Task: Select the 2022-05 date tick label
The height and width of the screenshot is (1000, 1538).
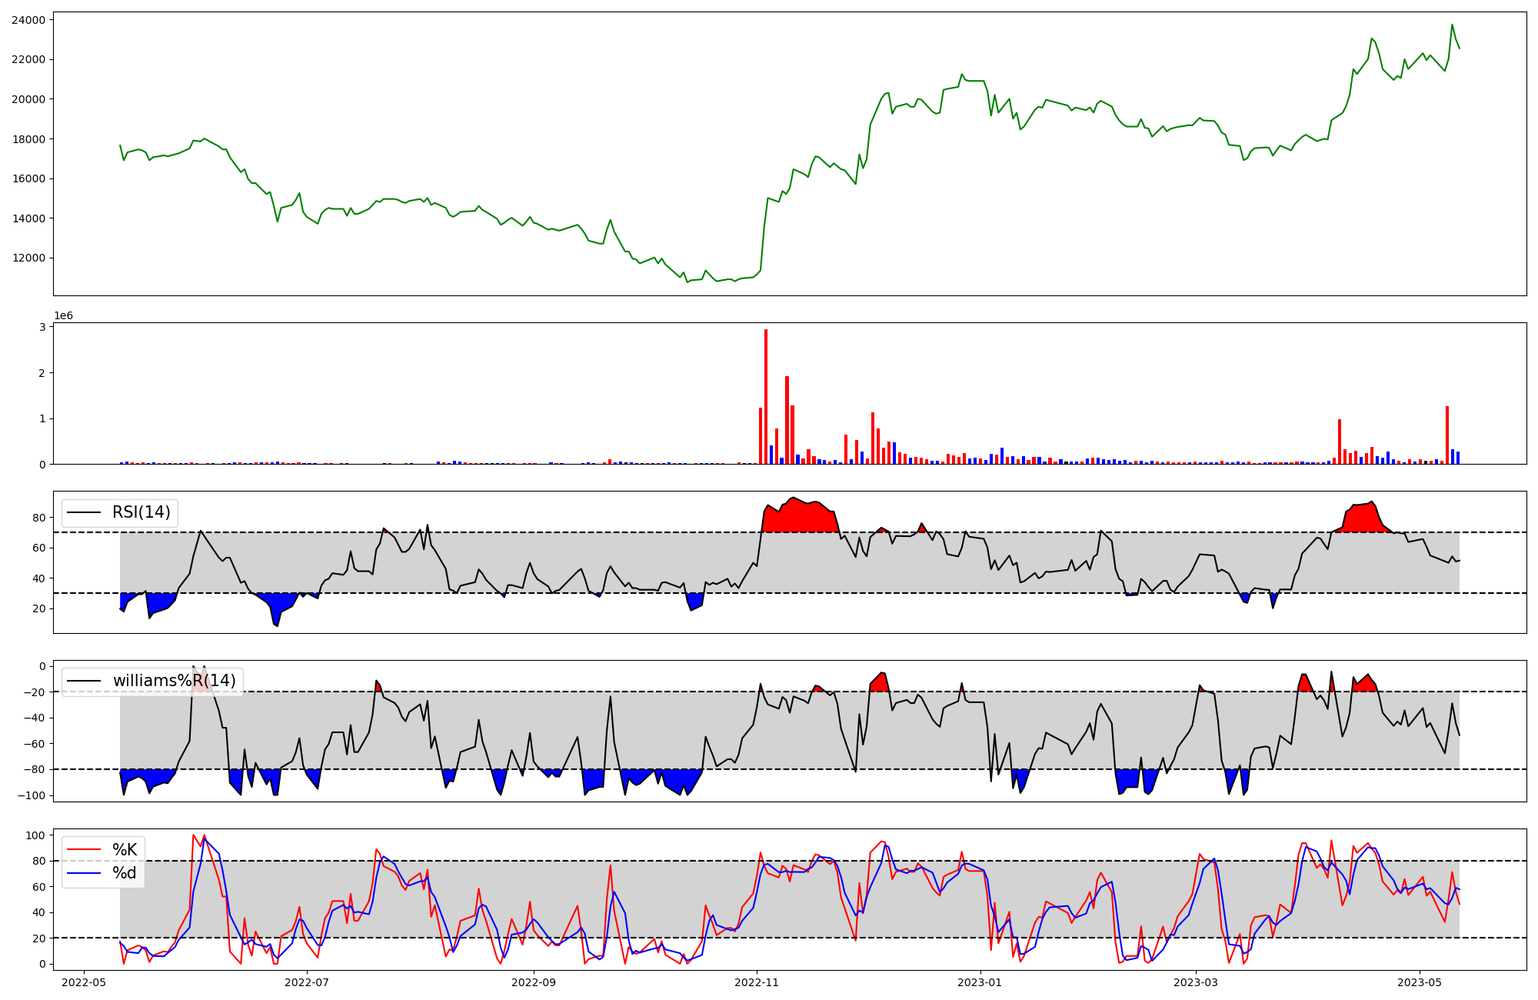Action: click(x=84, y=982)
